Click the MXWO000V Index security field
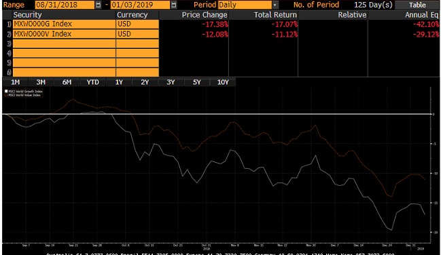This screenshot has width=441, height=255. [64, 34]
